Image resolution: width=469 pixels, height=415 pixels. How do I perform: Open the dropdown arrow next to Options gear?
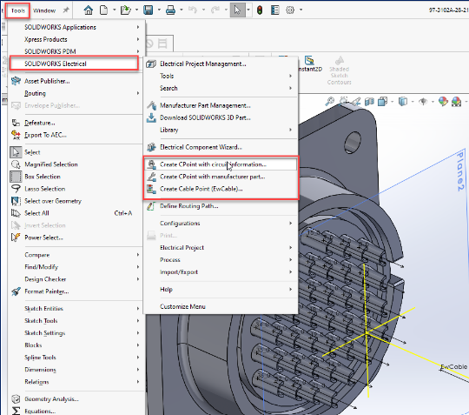point(301,10)
